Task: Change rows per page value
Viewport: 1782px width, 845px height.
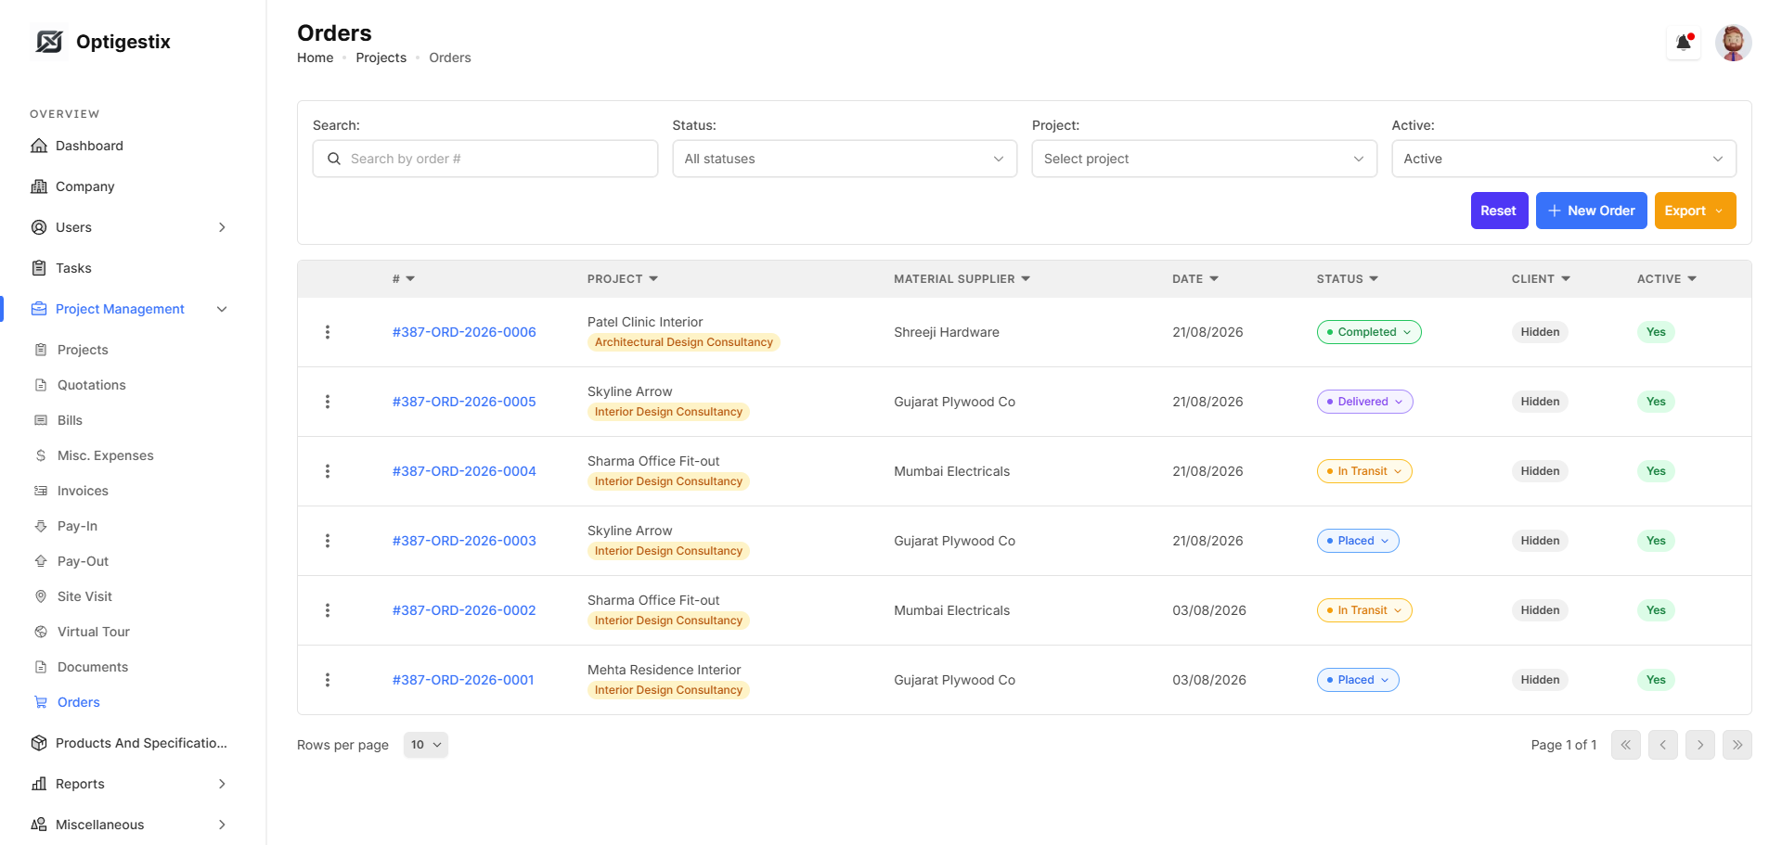Action: coord(426,745)
